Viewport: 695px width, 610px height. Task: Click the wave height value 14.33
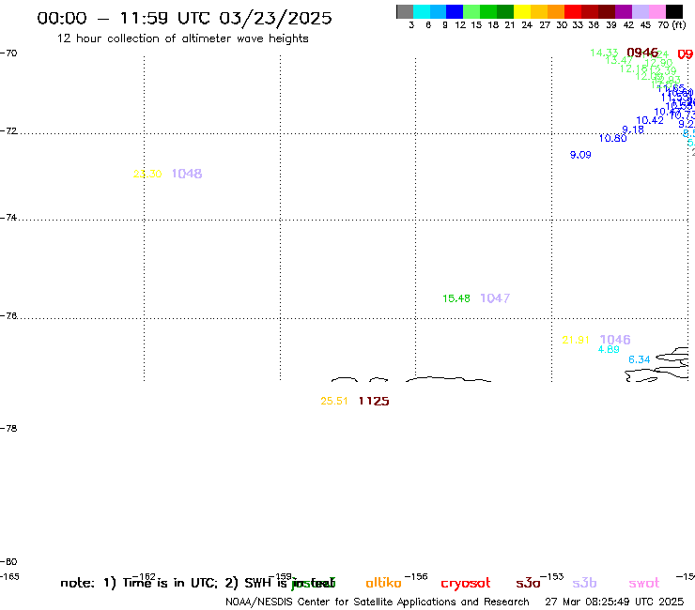point(604,53)
